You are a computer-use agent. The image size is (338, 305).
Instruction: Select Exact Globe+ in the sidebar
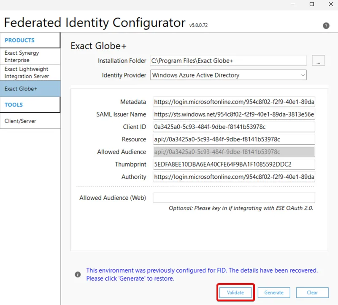tap(30, 89)
